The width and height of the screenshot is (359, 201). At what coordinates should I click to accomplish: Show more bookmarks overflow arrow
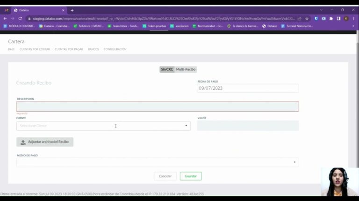point(353,26)
